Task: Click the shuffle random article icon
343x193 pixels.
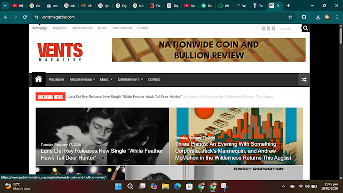Action: [x=304, y=80]
